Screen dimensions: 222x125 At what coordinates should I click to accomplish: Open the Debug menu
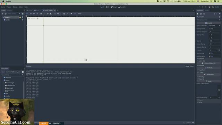[x=15, y=7]
